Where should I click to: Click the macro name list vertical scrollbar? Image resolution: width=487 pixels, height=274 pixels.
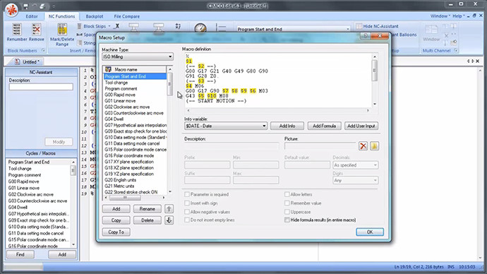pos(169,131)
